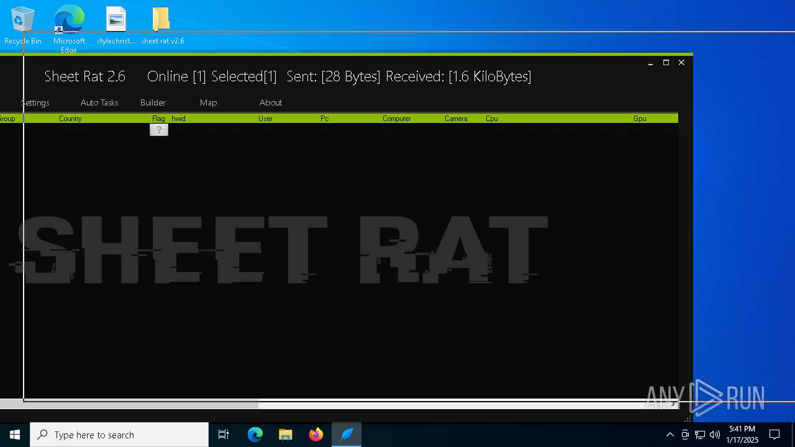Open File Explorer from the taskbar

click(x=286, y=435)
